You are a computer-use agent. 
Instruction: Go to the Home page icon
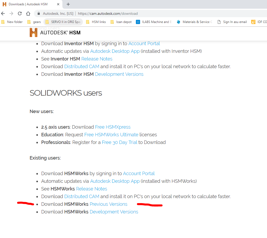pyautogui.click(x=28, y=13)
